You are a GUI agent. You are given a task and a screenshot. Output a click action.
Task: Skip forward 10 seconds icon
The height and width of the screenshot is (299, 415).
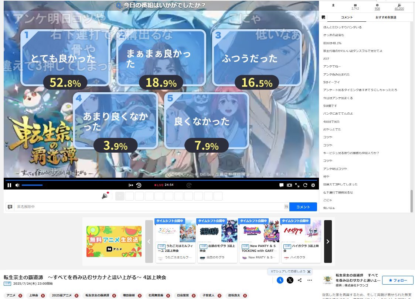(189, 185)
